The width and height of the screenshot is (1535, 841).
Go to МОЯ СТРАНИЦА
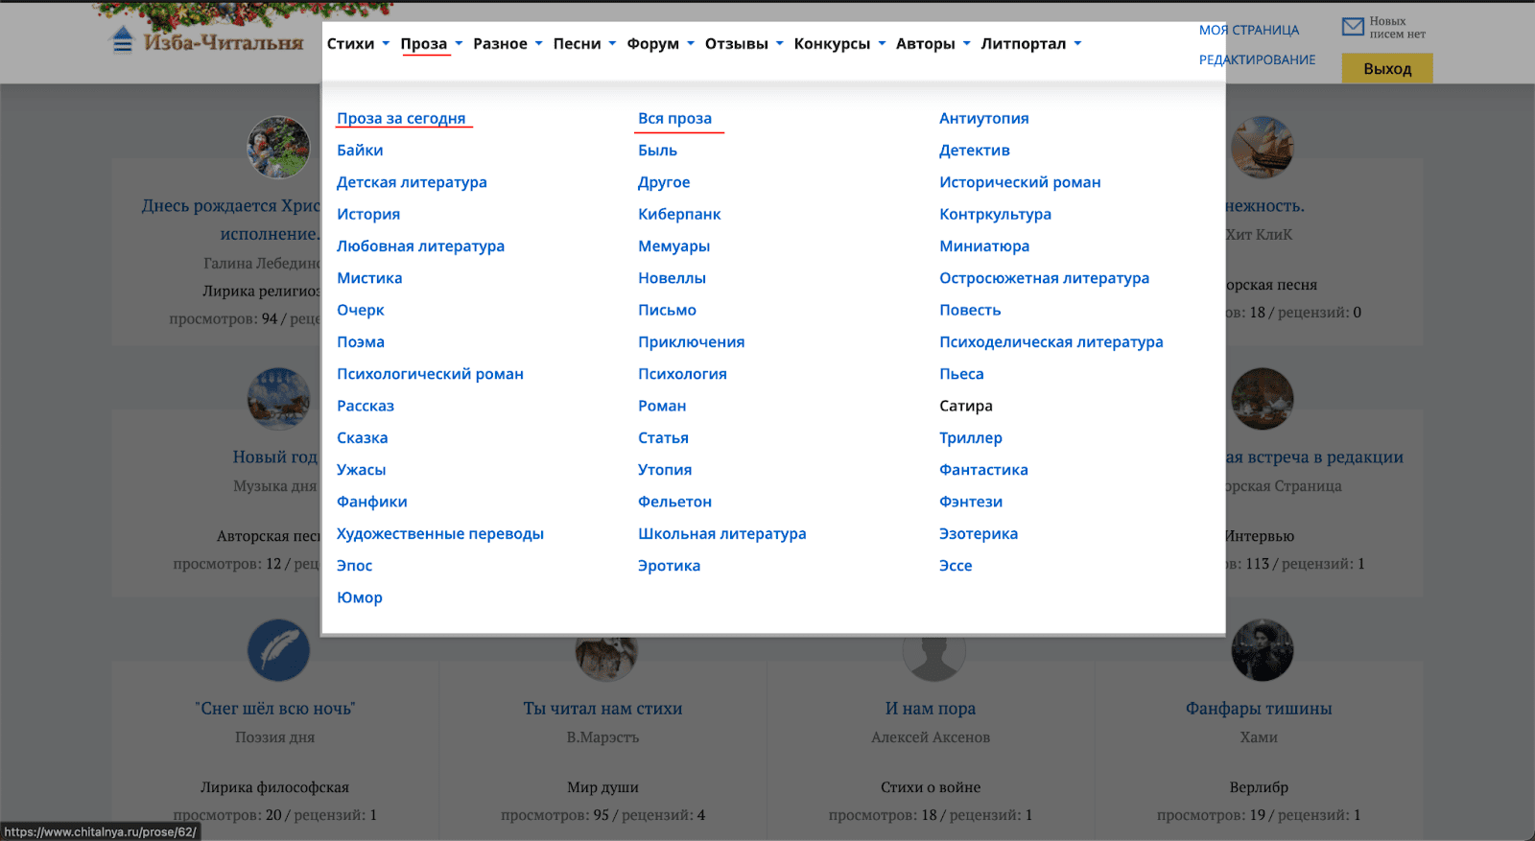pyautogui.click(x=1249, y=30)
